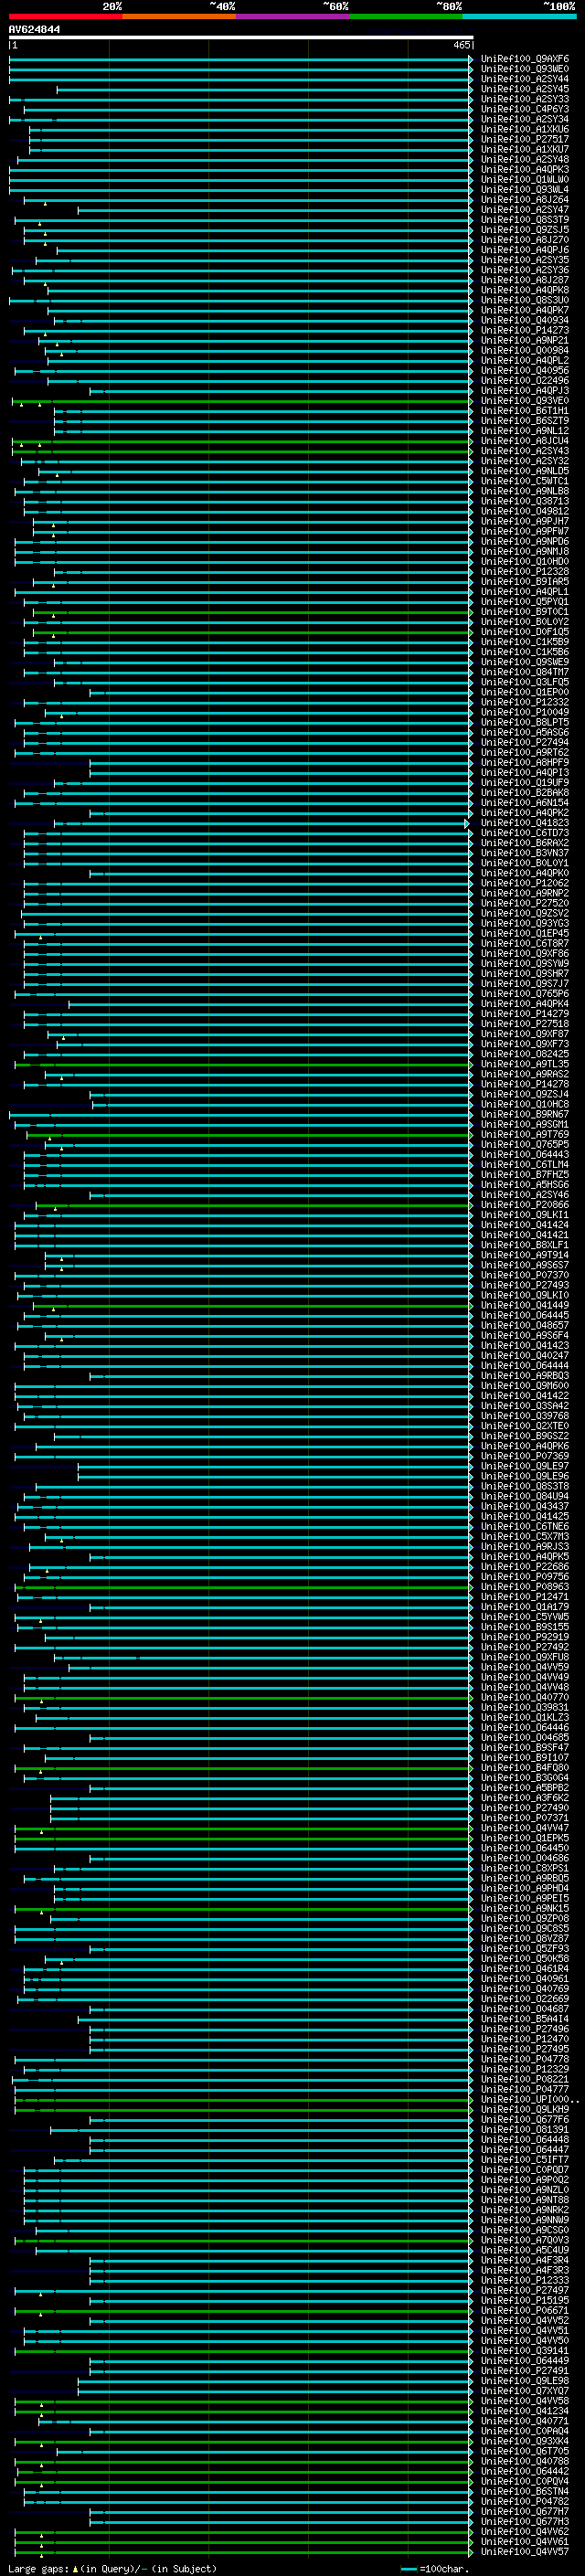Select label UniRef100_Q41234
Viewport: 585px width, 2576px height.
525,2411
